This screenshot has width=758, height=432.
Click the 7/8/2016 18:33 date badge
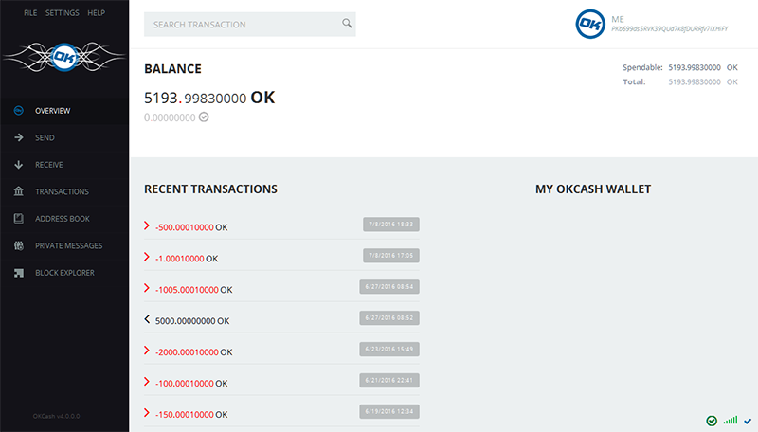pos(391,225)
